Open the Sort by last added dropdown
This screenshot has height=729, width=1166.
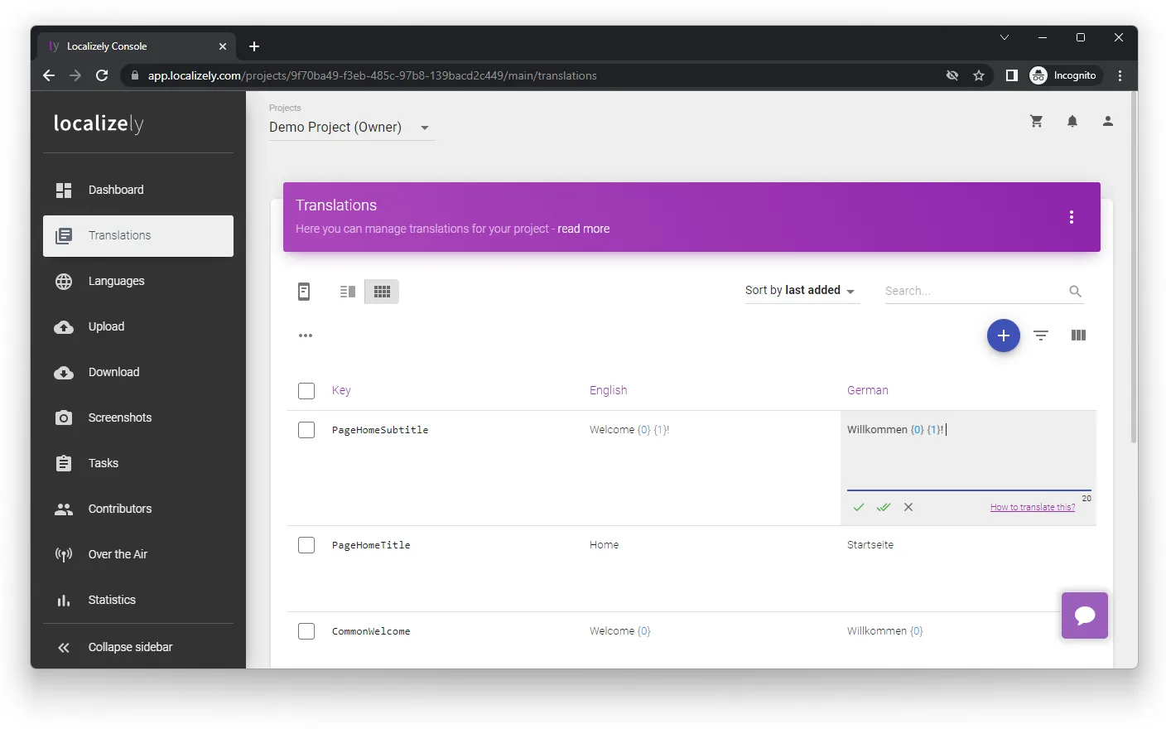click(x=802, y=291)
